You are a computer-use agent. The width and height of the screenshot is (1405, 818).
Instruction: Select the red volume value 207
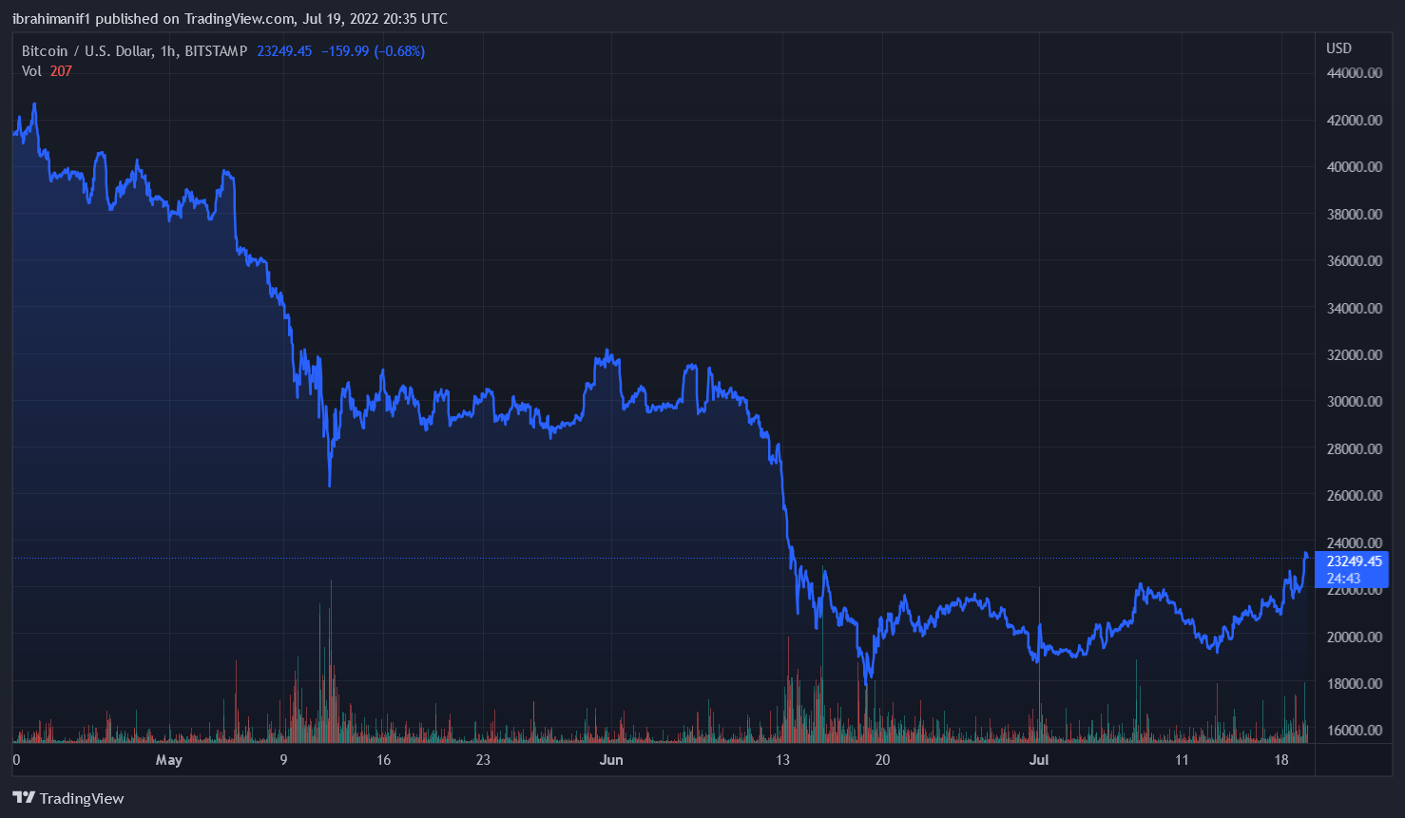pos(61,71)
